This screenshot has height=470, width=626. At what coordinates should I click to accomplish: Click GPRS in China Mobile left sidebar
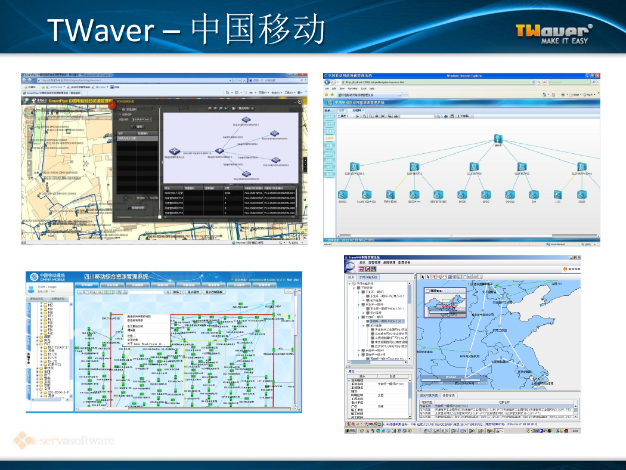pyautogui.click(x=329, y=160)
